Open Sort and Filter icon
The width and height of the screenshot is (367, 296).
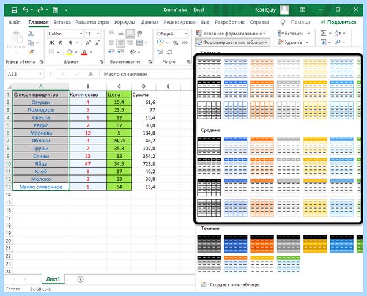point(338,33)
